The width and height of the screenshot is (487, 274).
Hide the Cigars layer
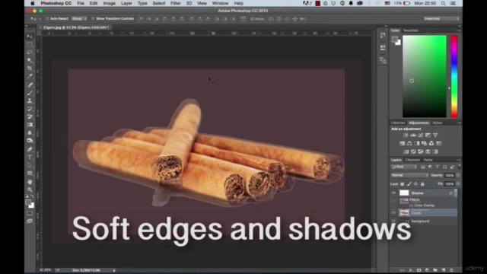(x=393, y=212)
